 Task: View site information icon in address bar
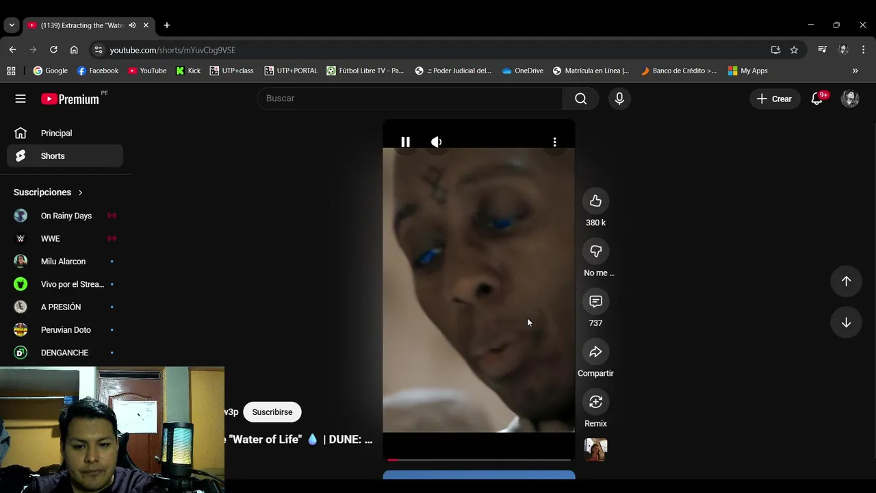(99, 50)
